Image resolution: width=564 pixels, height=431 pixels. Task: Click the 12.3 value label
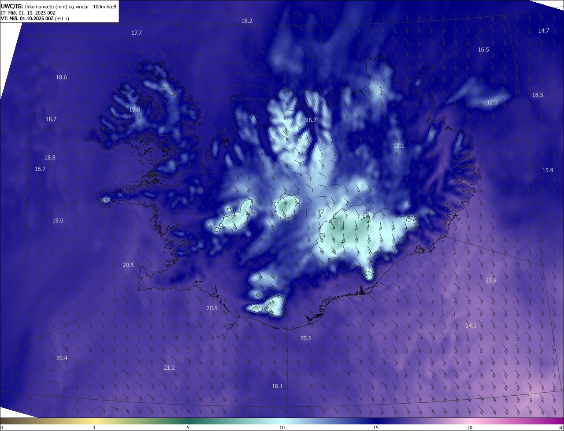coord(492,103)
